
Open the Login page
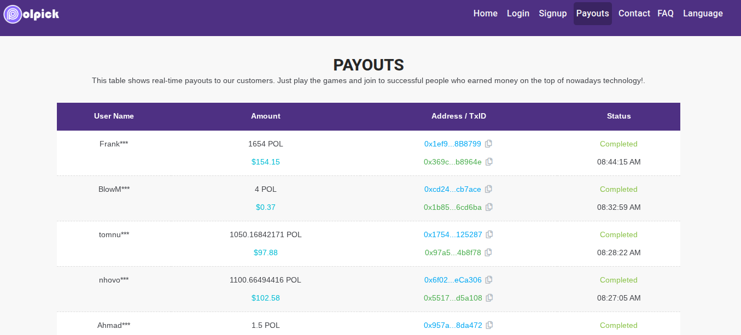pyautogui.click(x=518, y=14)
